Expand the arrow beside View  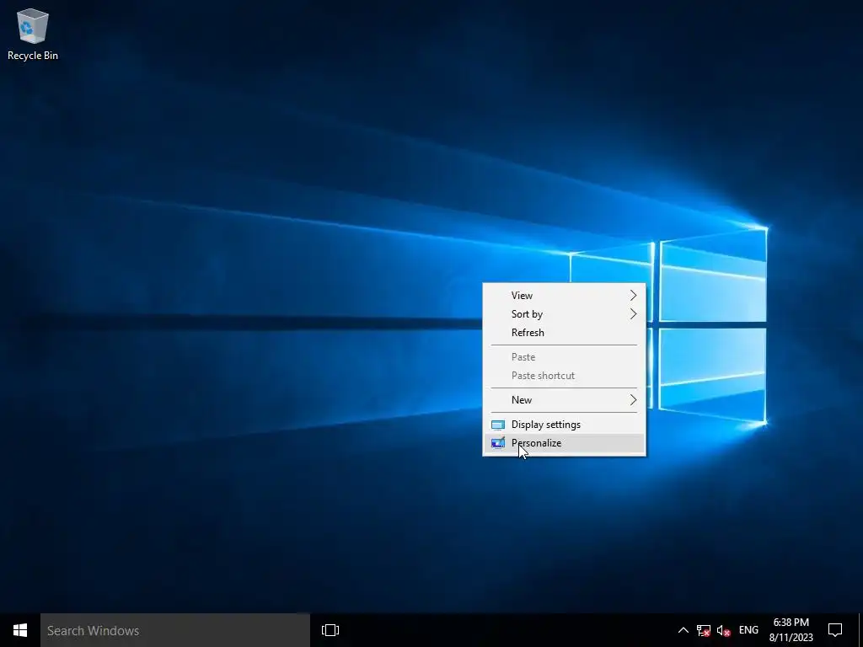point(633,296)
